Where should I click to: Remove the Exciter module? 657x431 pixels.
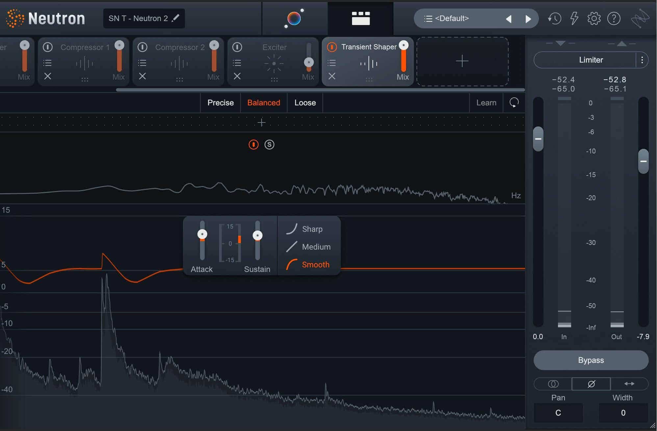click(x=237, y=76)
